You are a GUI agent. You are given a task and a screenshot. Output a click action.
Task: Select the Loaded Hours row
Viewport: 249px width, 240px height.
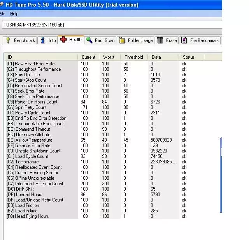[x=97, y=194]
